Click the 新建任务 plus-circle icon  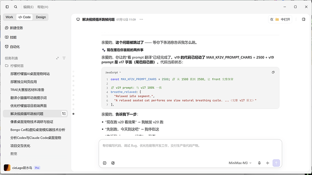pyautogui.click(x=7, y=28)
